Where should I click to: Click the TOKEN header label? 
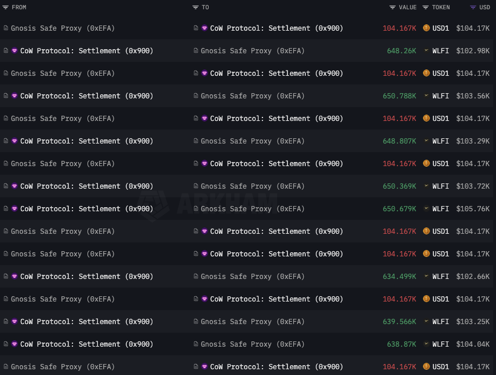click(440, 8)
